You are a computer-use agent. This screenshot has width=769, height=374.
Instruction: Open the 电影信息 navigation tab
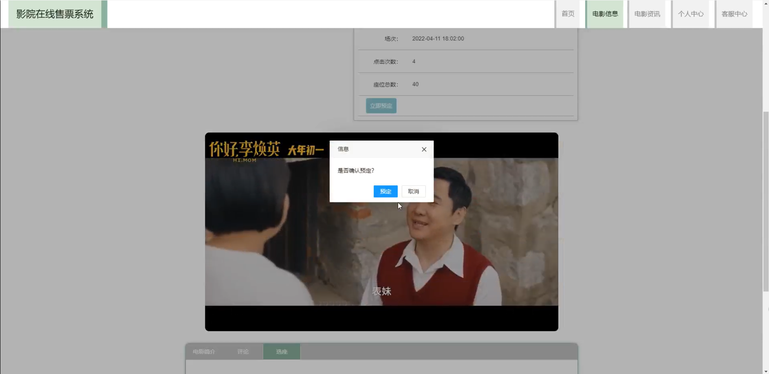click(x=605, y=14)
